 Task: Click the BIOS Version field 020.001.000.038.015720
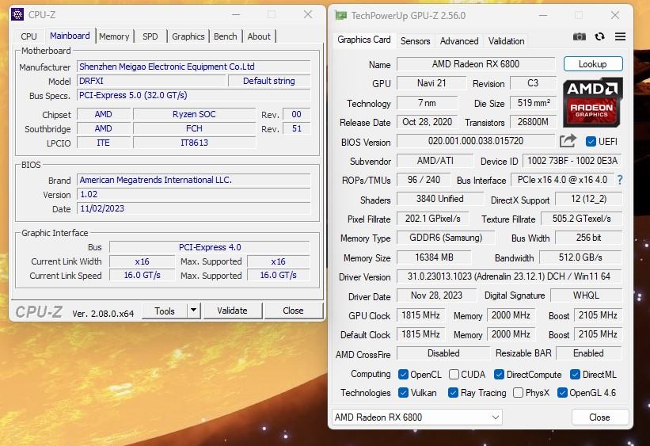[x=476, y=141]
